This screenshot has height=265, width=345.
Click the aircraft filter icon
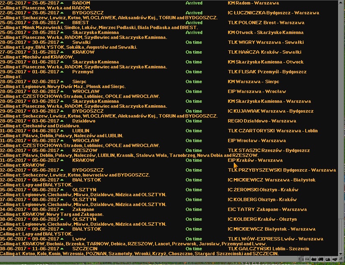point(335,259)
